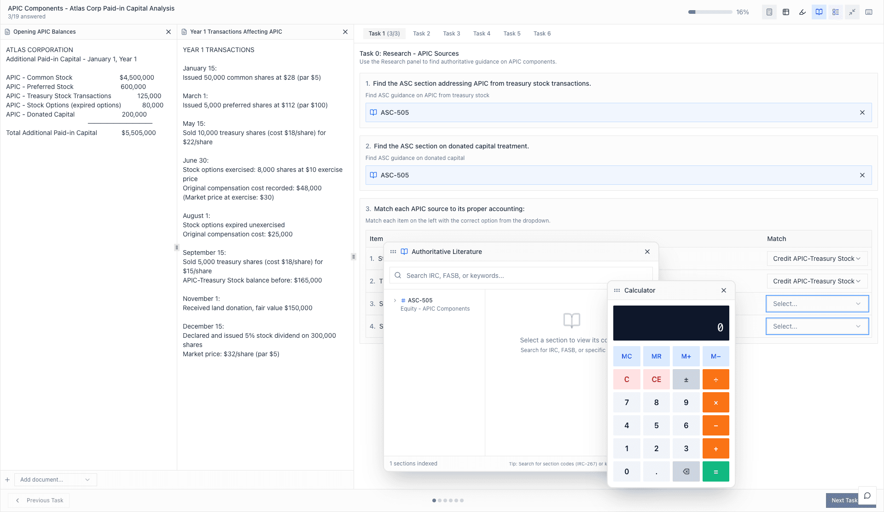Collapse the view using the shrink arrows icon
Screen dimensions: 884x512
click(x=852, y=12)
